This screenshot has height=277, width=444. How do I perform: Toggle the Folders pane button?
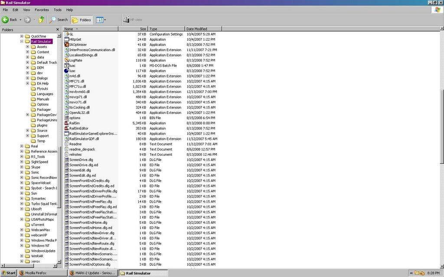pyautogui.click(x=82, y=19)
